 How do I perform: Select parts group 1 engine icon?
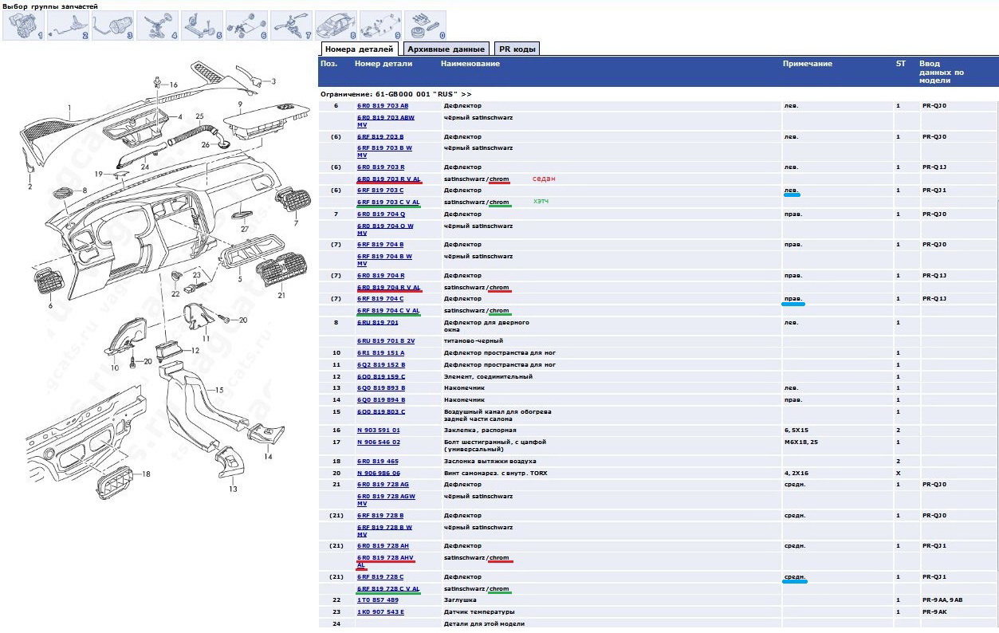coord(23,26)
